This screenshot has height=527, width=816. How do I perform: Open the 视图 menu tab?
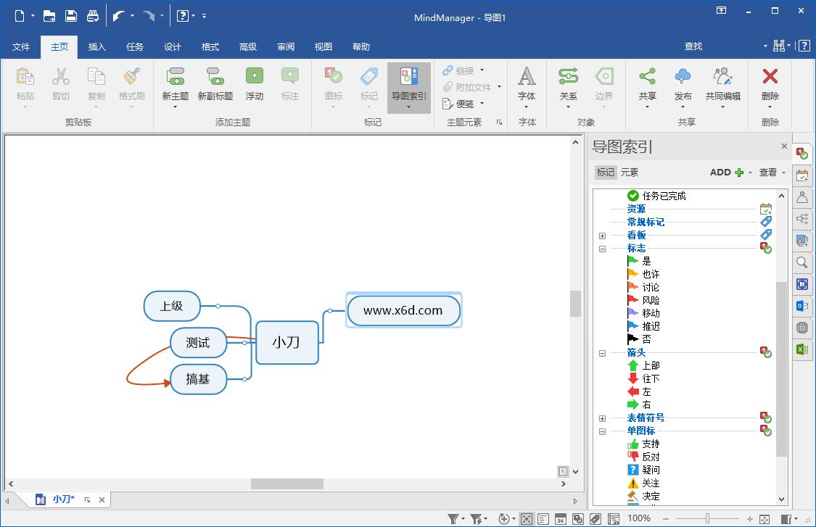coord(323,46)
